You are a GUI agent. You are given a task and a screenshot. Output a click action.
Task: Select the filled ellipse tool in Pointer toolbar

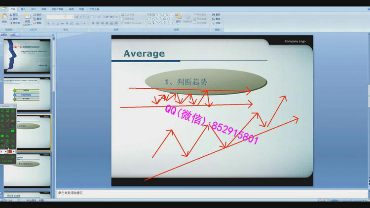click(2, 136)
